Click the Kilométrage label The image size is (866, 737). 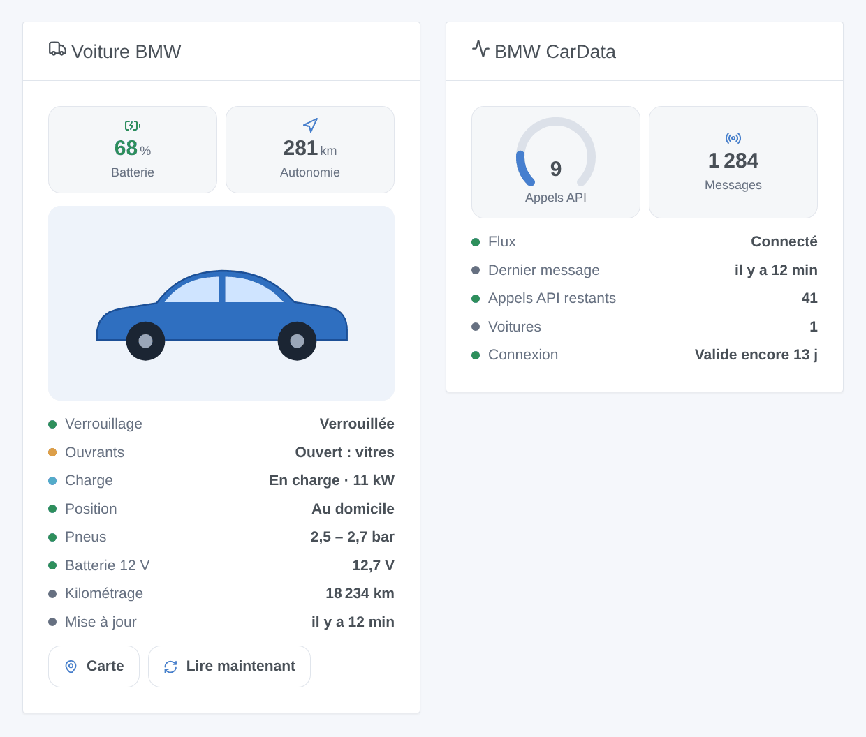tap(104, 593)
